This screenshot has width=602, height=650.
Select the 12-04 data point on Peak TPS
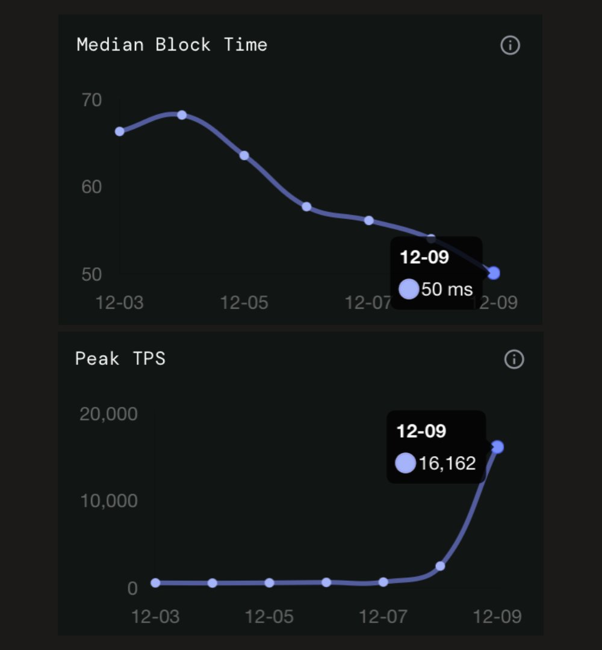click(x=213, y=583)
